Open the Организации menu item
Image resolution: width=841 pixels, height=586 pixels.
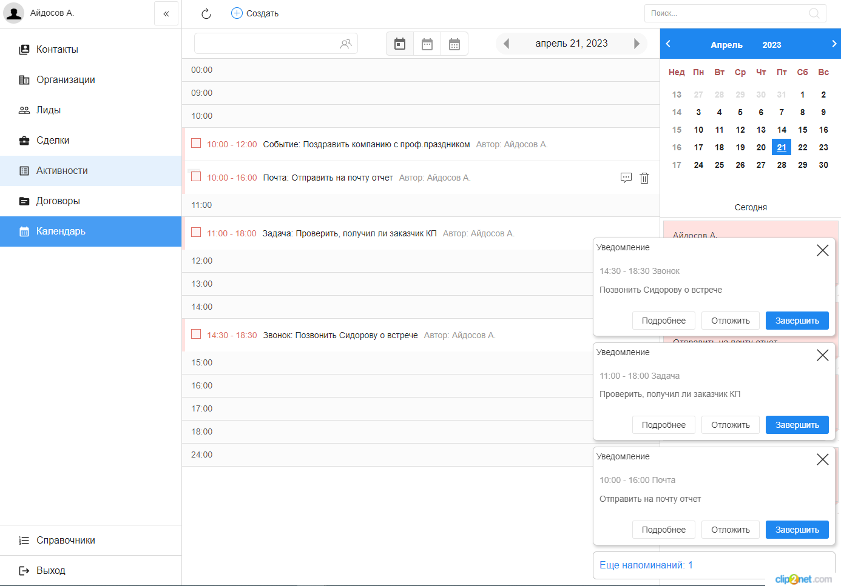coord(91,80)
